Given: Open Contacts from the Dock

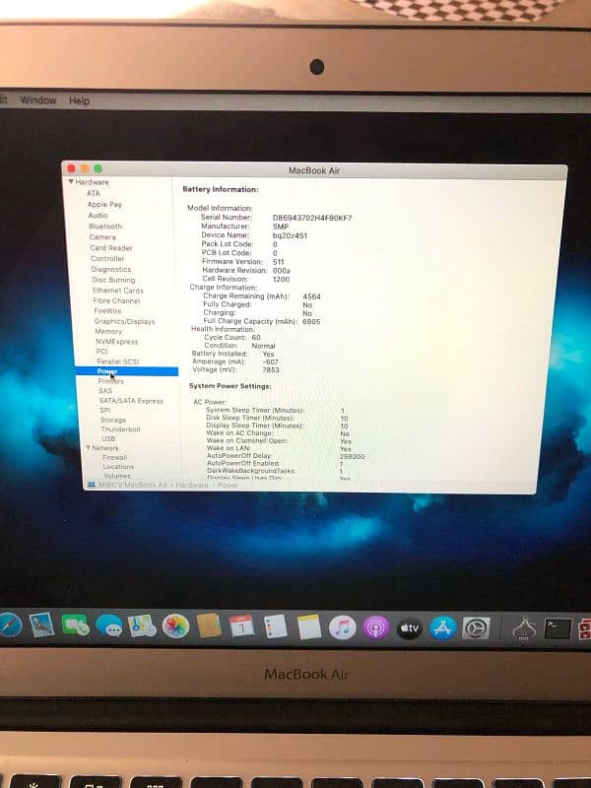Looking at the screenshot, I should pyautogui.click(x=209, y=626).
